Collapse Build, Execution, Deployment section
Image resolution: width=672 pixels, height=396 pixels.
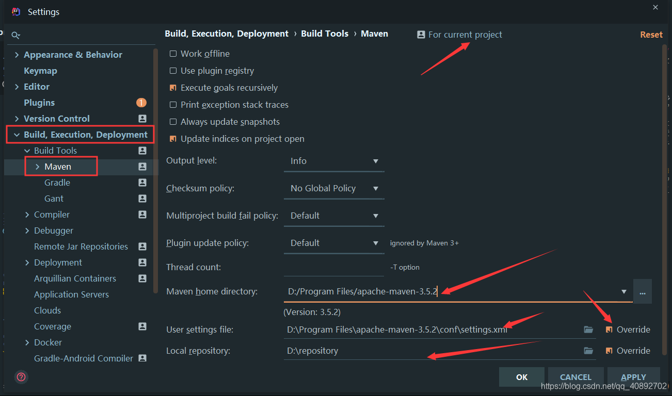pyautogui.click(x=17, y=135)
